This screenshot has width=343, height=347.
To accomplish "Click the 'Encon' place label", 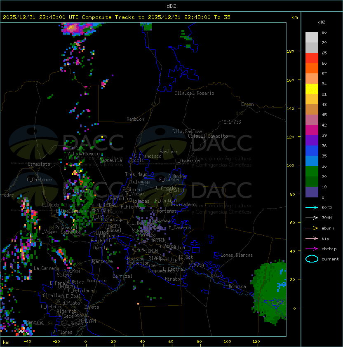I will tap(247, 104).
